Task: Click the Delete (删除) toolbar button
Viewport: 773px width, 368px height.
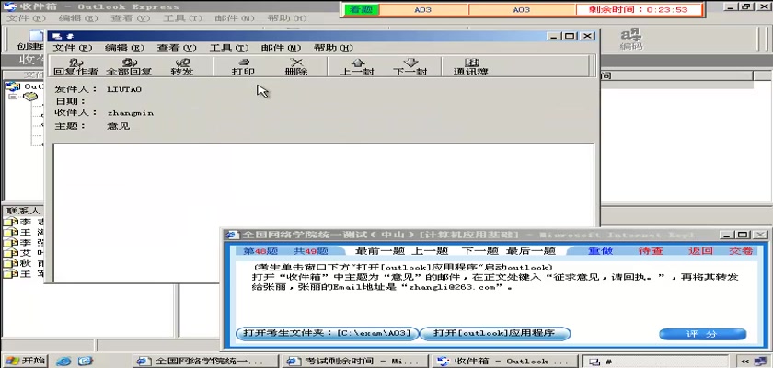Action: pyautogui.click(x=296, y=66)
